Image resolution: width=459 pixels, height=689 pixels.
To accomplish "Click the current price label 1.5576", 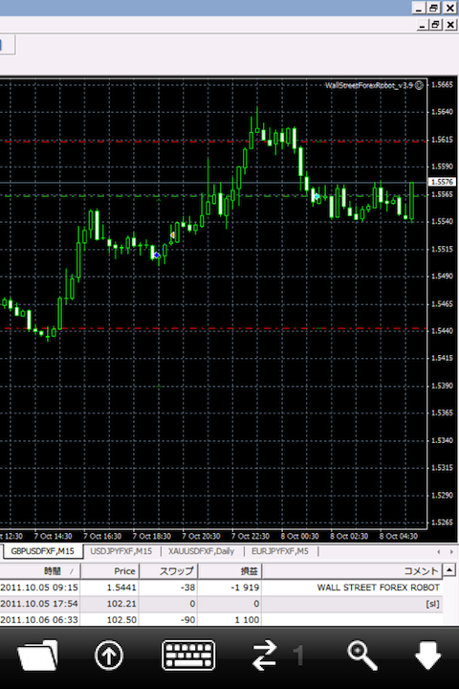I will (x=442, y=182).
